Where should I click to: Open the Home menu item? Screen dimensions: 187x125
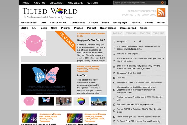26,3
